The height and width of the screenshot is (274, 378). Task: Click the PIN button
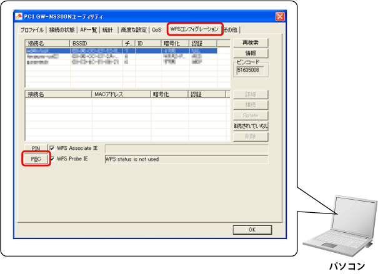click(36, 149)
